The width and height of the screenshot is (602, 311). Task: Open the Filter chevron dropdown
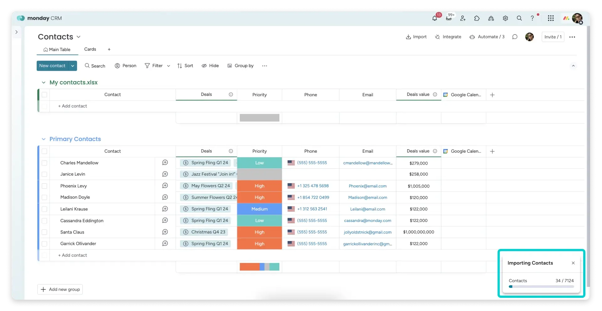click(168, 66)
